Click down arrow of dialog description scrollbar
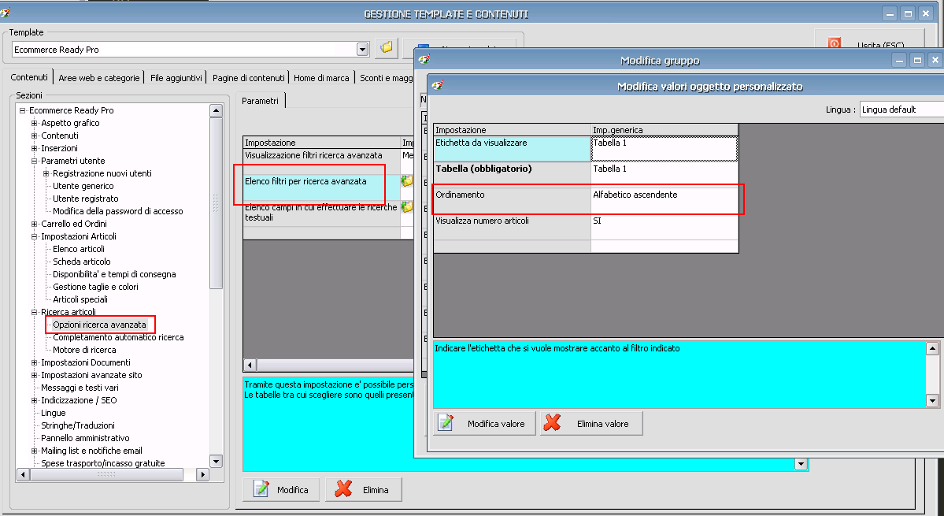 [x=932, y=400]
